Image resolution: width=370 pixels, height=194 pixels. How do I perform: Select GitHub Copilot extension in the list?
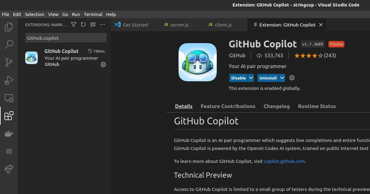[x=64, y=58]
